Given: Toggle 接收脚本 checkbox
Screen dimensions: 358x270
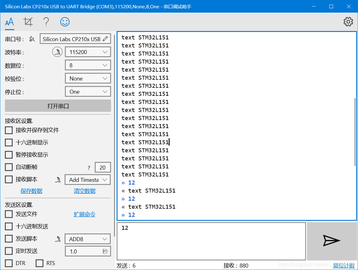Looking at the screenshot, I should coord(9,179).
